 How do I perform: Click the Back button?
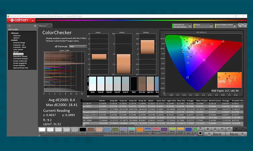[x=217, y=134]
